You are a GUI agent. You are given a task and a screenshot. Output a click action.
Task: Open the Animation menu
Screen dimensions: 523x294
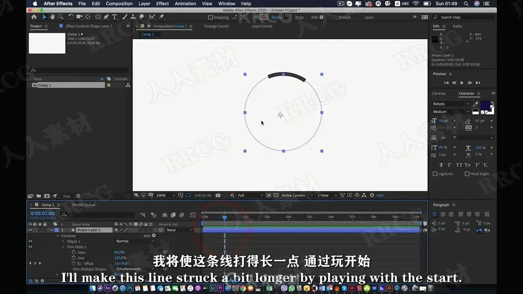point(185,3)
